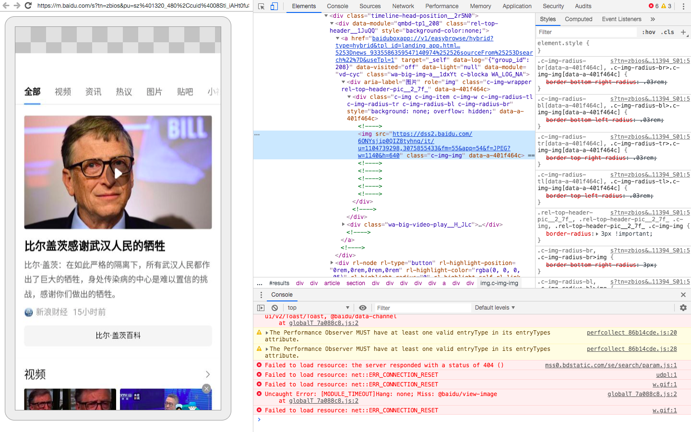Toggle the device emulation toolbar
Image resolution: width=691 pixels, height=432 pixels.
(274, 6)
